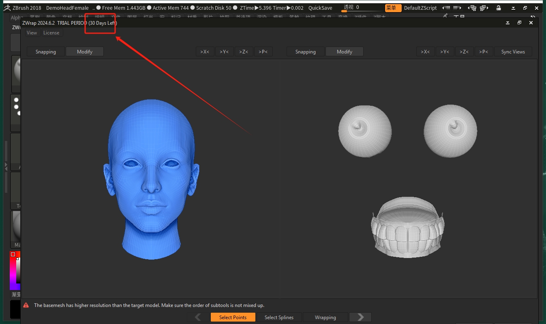
Task: Click the right arrow to advance workflow steps
Action: pyautogui.click(x=360, y=317)
